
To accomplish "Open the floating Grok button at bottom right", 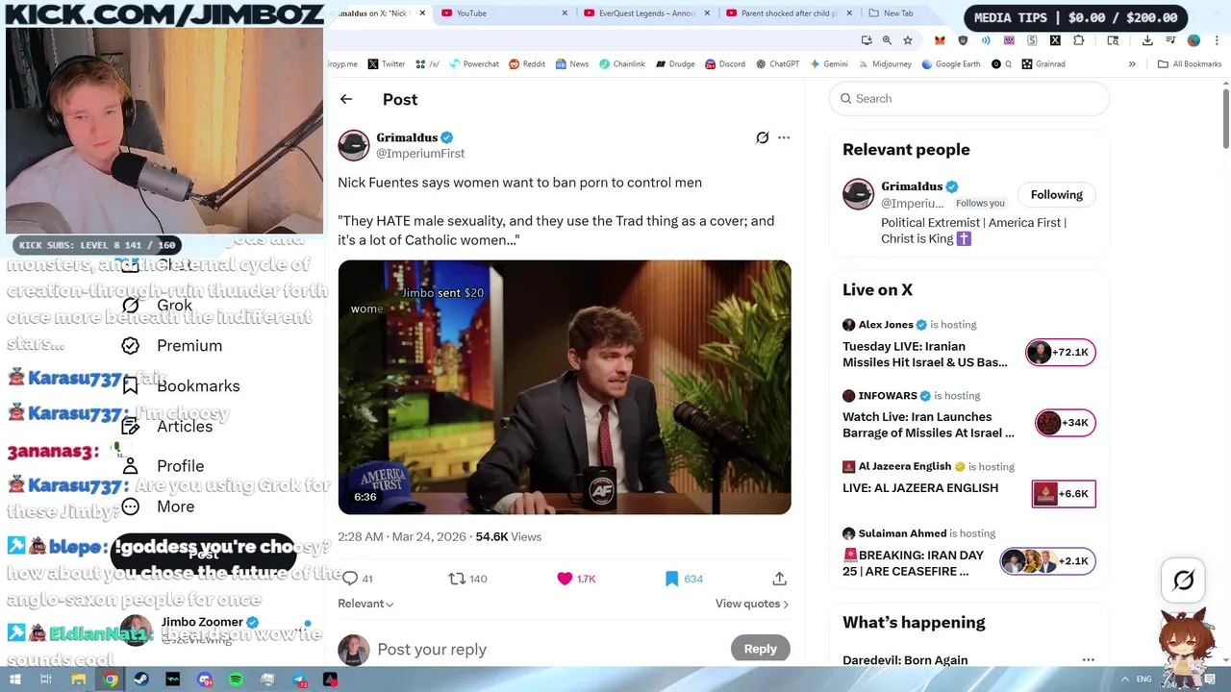I will (x=1184, y=580).
